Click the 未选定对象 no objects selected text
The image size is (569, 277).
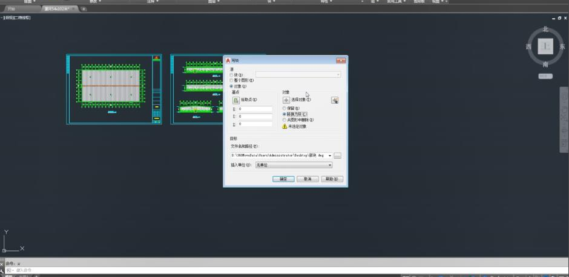pyautogui.click(x=297, y=127)
